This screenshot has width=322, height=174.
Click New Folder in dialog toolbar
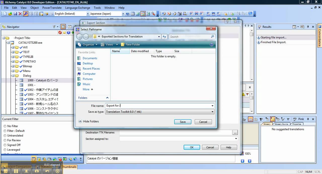(x=130, y=45)
